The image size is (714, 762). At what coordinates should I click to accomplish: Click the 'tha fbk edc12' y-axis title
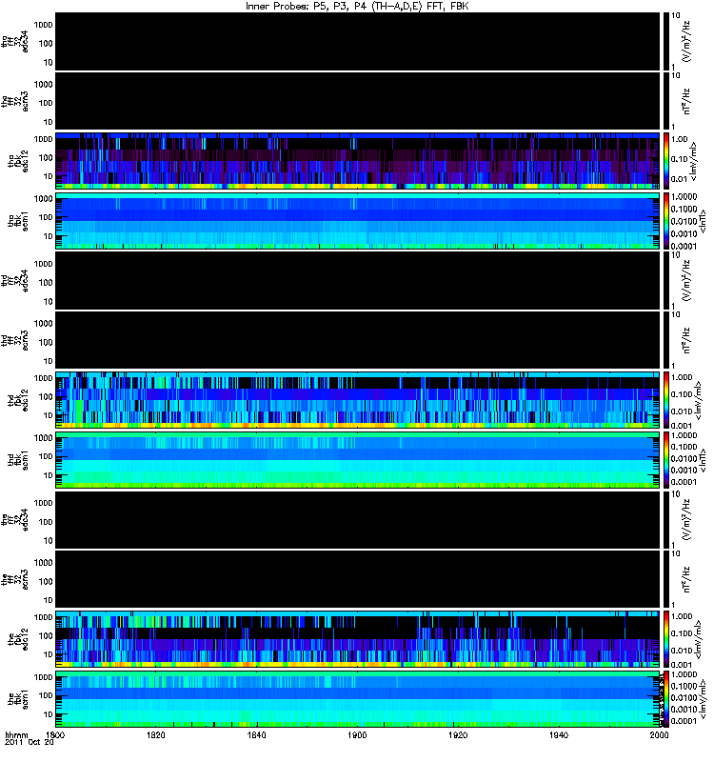tap(18, 161)
